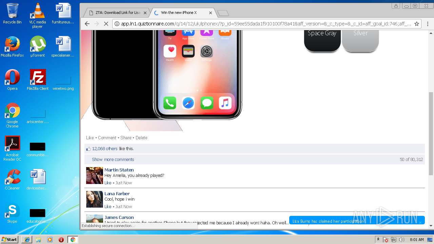Launch the CCleaner desktop shortcut
This screenshot has height=244, width=434.
click(12, 180)
